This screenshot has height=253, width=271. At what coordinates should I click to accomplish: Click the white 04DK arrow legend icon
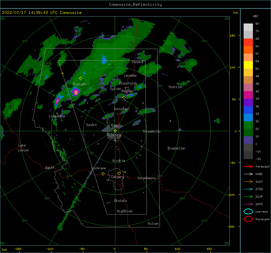click(x=248, y=174)
